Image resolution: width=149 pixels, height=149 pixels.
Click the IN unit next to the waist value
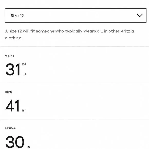pos(24,74)
